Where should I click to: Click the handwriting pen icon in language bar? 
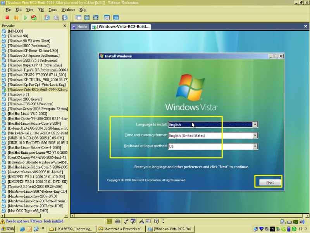[x=141, y=221]
